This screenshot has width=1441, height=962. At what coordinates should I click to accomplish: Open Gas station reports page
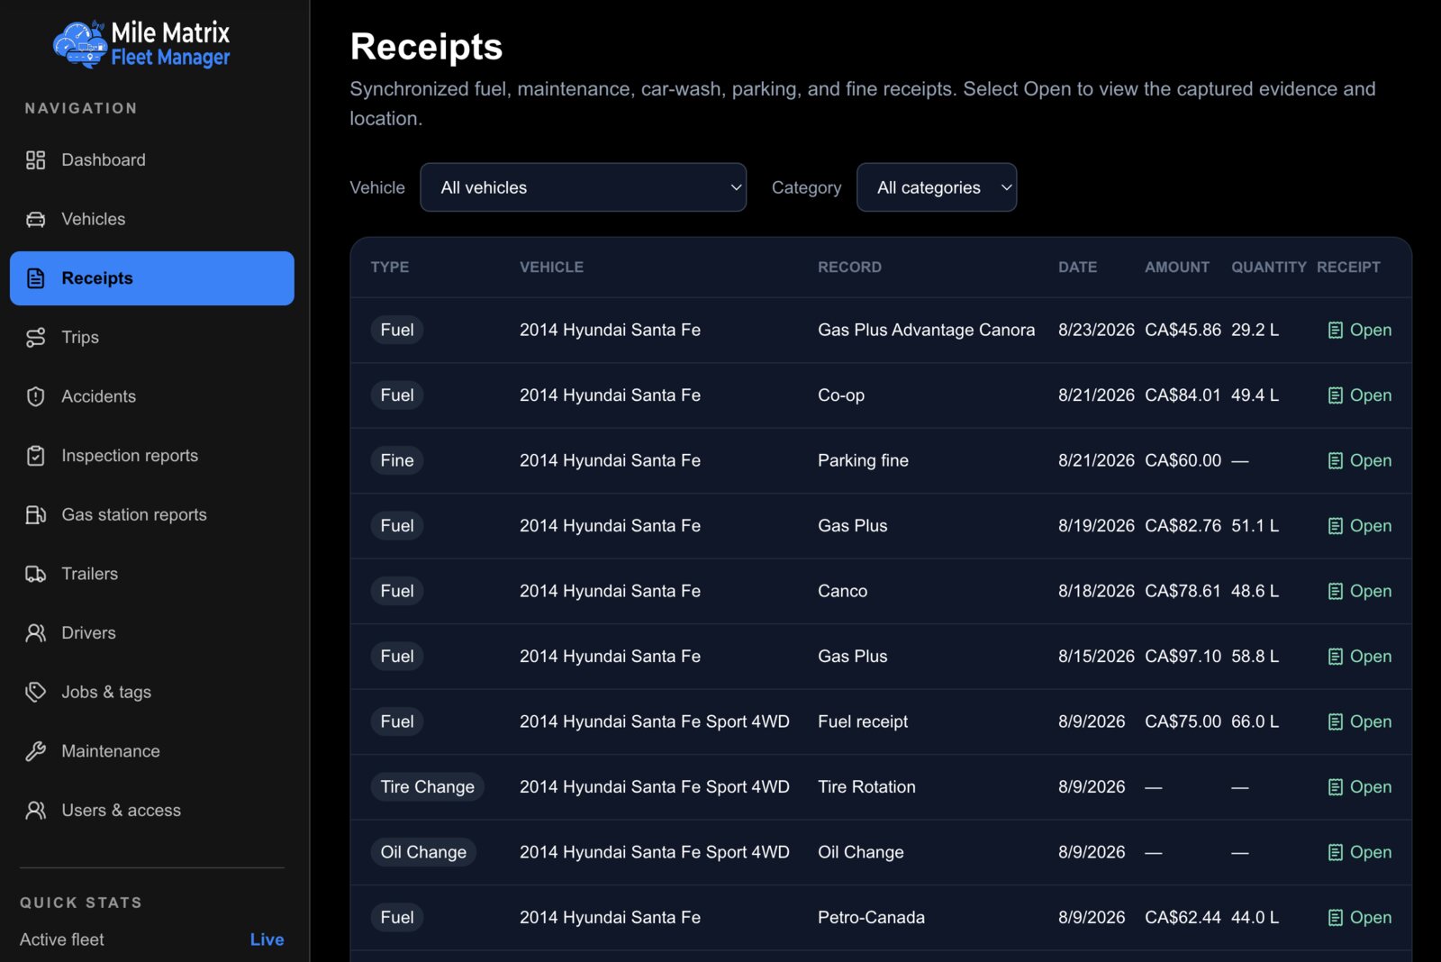pos(152,515)
